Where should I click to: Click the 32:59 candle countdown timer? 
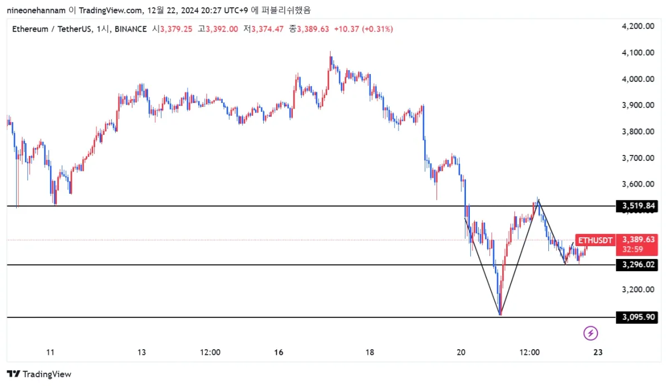(x=631, y=250)
